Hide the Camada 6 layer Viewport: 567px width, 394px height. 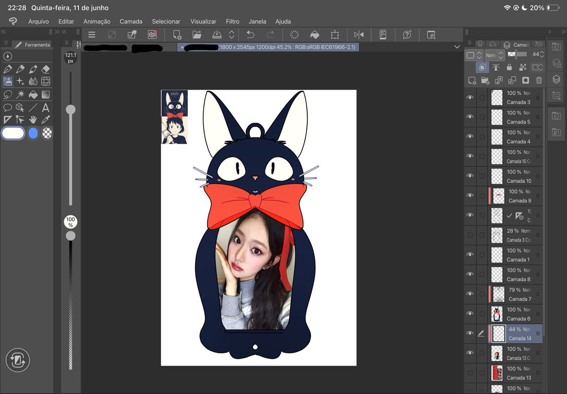(470, 313)
